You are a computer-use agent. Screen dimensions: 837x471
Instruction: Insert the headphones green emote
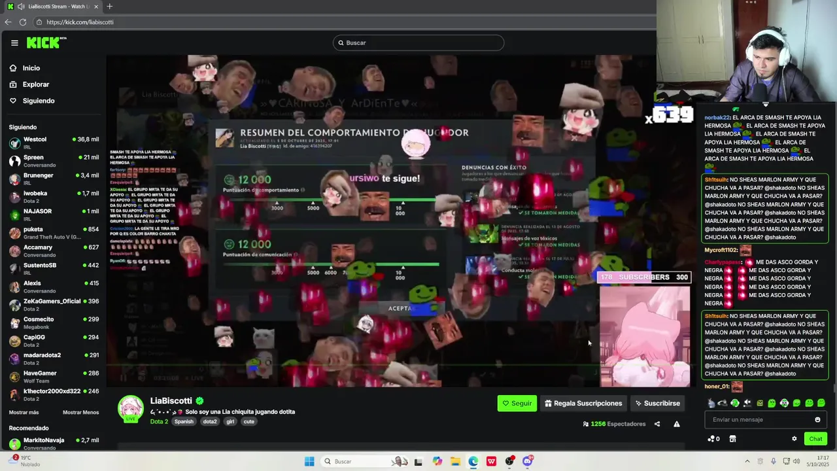click(735, 403)
